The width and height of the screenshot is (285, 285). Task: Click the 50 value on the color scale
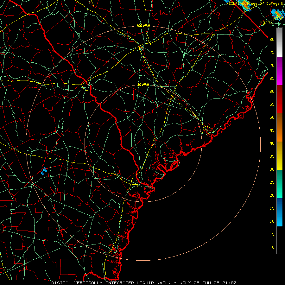coord(272,117)
